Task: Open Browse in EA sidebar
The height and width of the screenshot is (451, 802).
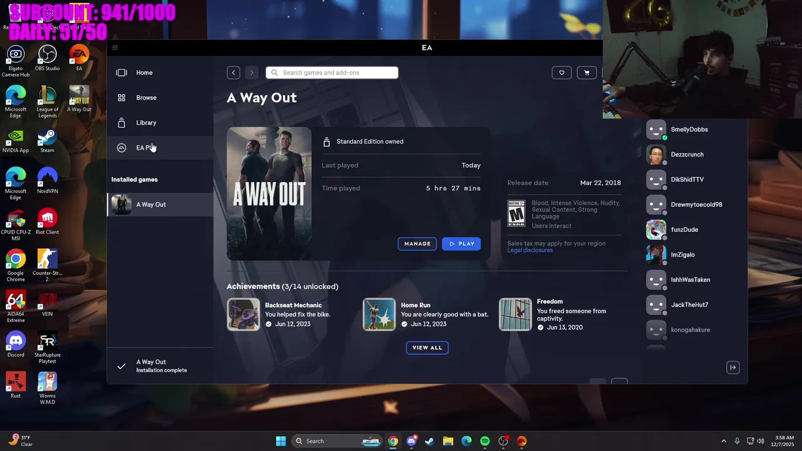Action: tap(160, 98)
